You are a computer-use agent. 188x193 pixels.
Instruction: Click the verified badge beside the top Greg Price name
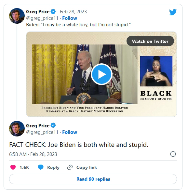[x=53, y=12]
